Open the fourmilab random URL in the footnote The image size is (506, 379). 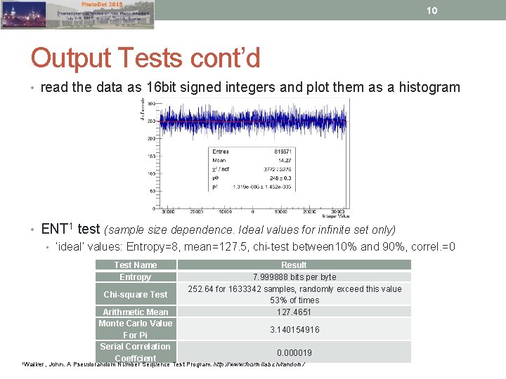tap(259, 364)
